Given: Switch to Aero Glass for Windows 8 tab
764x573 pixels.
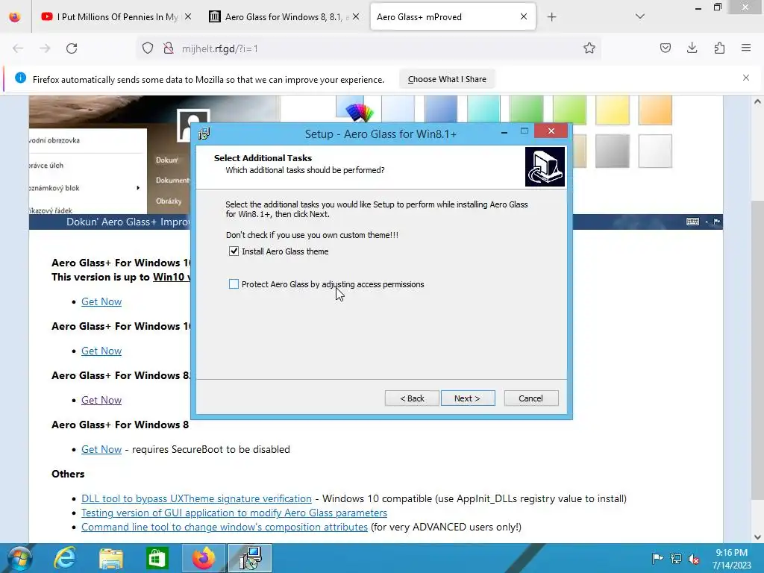Looking at the screenshot, I should click(279, 16).
